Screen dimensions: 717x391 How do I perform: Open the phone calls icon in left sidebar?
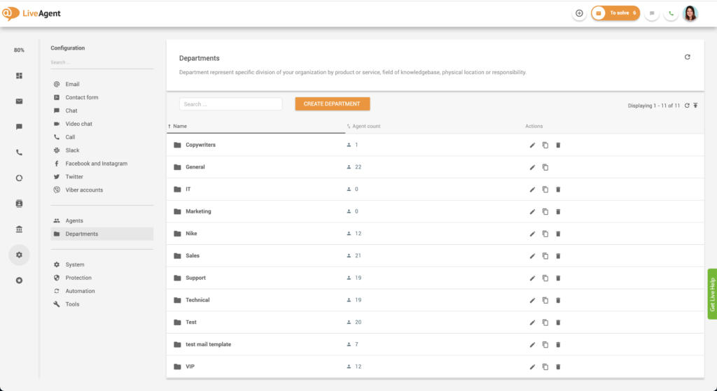coord(19,152)
